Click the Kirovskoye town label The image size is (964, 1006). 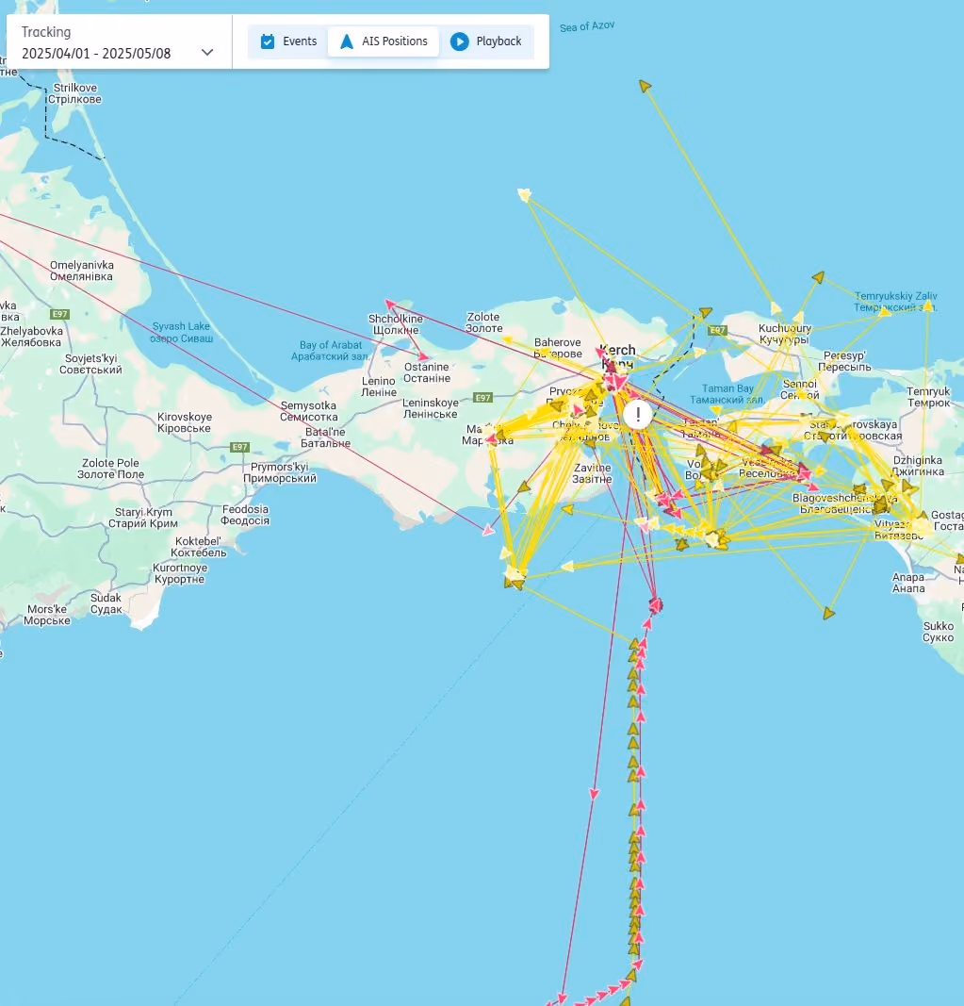coord(185,422)
